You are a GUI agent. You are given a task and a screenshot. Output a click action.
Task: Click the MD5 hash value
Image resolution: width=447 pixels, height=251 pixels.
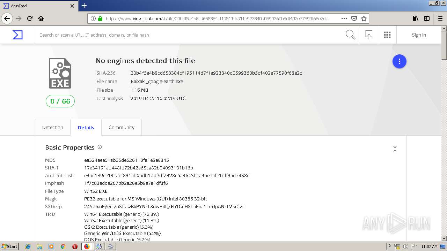(x=126, y=160)
